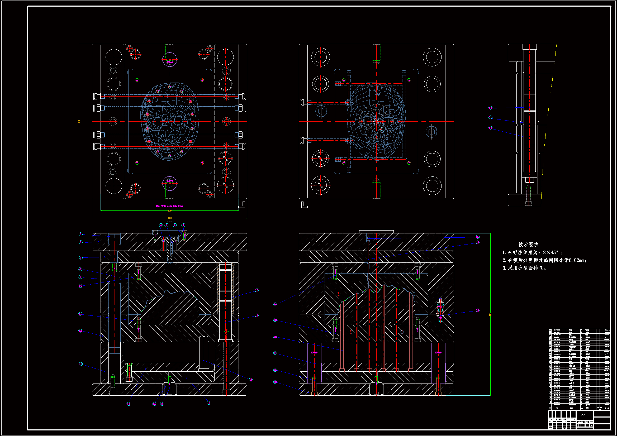Click part balloon number 21
This screenshot has width=617, height=436.
tap(275, 304)
